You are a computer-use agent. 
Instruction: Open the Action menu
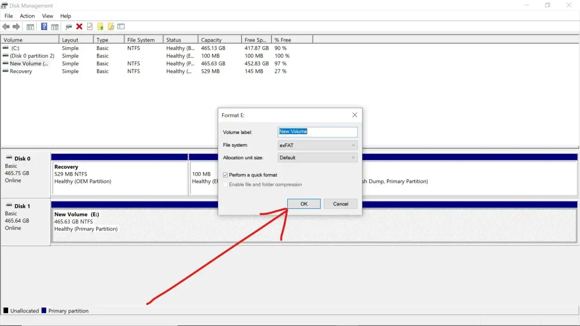tap(27, 16)
